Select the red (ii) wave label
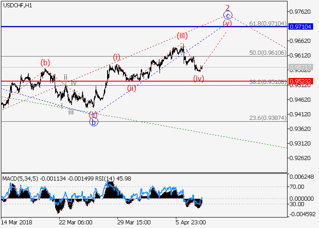The height and width of the screenshot is (228, 319). 131,88
